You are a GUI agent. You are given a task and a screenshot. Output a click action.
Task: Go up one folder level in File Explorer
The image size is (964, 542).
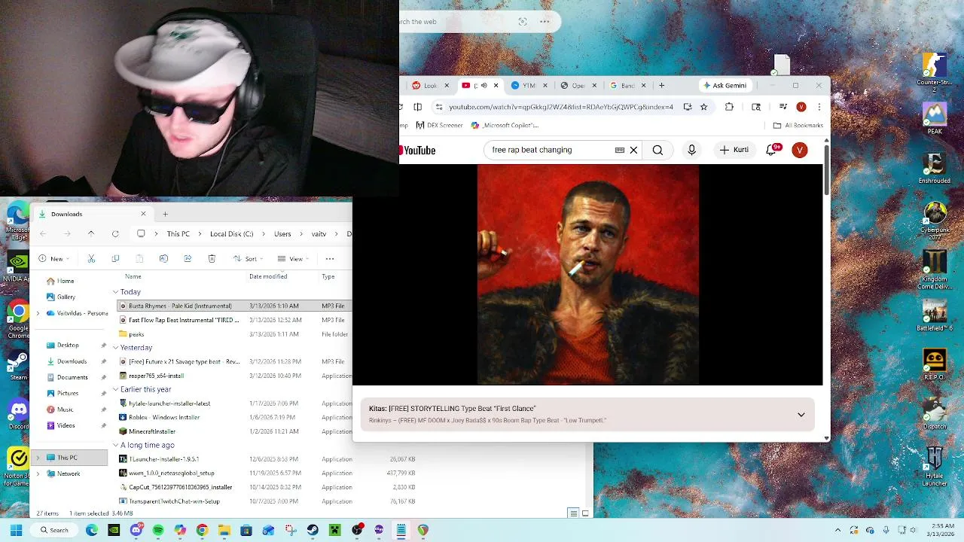coord(91,234)
